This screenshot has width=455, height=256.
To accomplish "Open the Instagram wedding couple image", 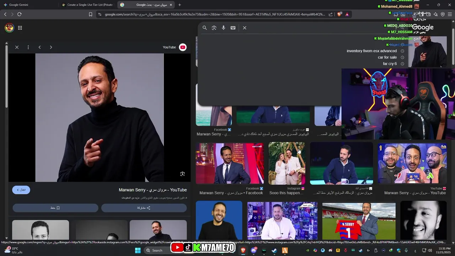I will [x=287, y=164].
